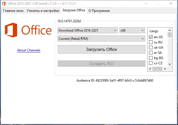This screenshot has height=125, width=178.
Task: Open the О Программе tab
Action: tap(99, 11)
